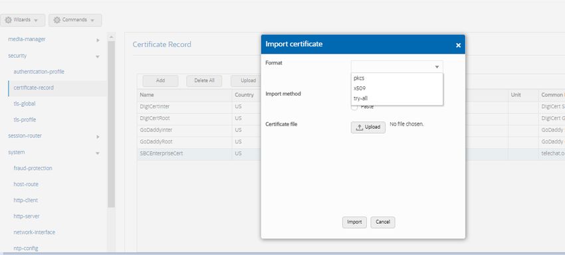Screen dimensions: 565x255
Task: Cancel the certificate import
Action: coord(383,222)
